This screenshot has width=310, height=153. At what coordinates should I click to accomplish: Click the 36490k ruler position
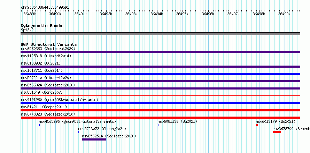click(55, 14)
